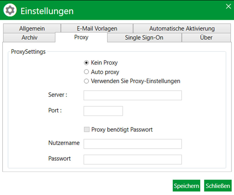Click the Speichern button

tap(186, 186)
